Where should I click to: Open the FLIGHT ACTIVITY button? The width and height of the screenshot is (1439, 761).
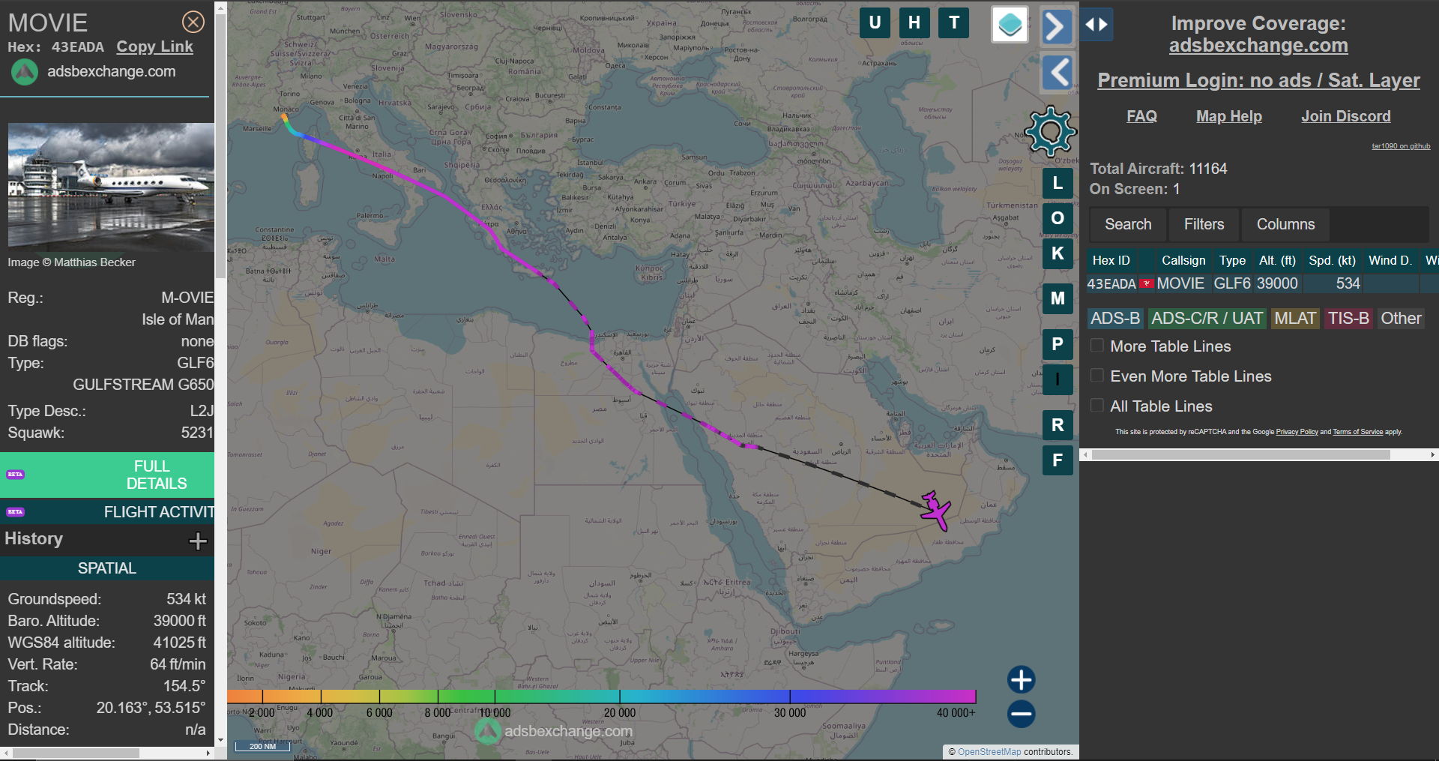tap(107, 512)
